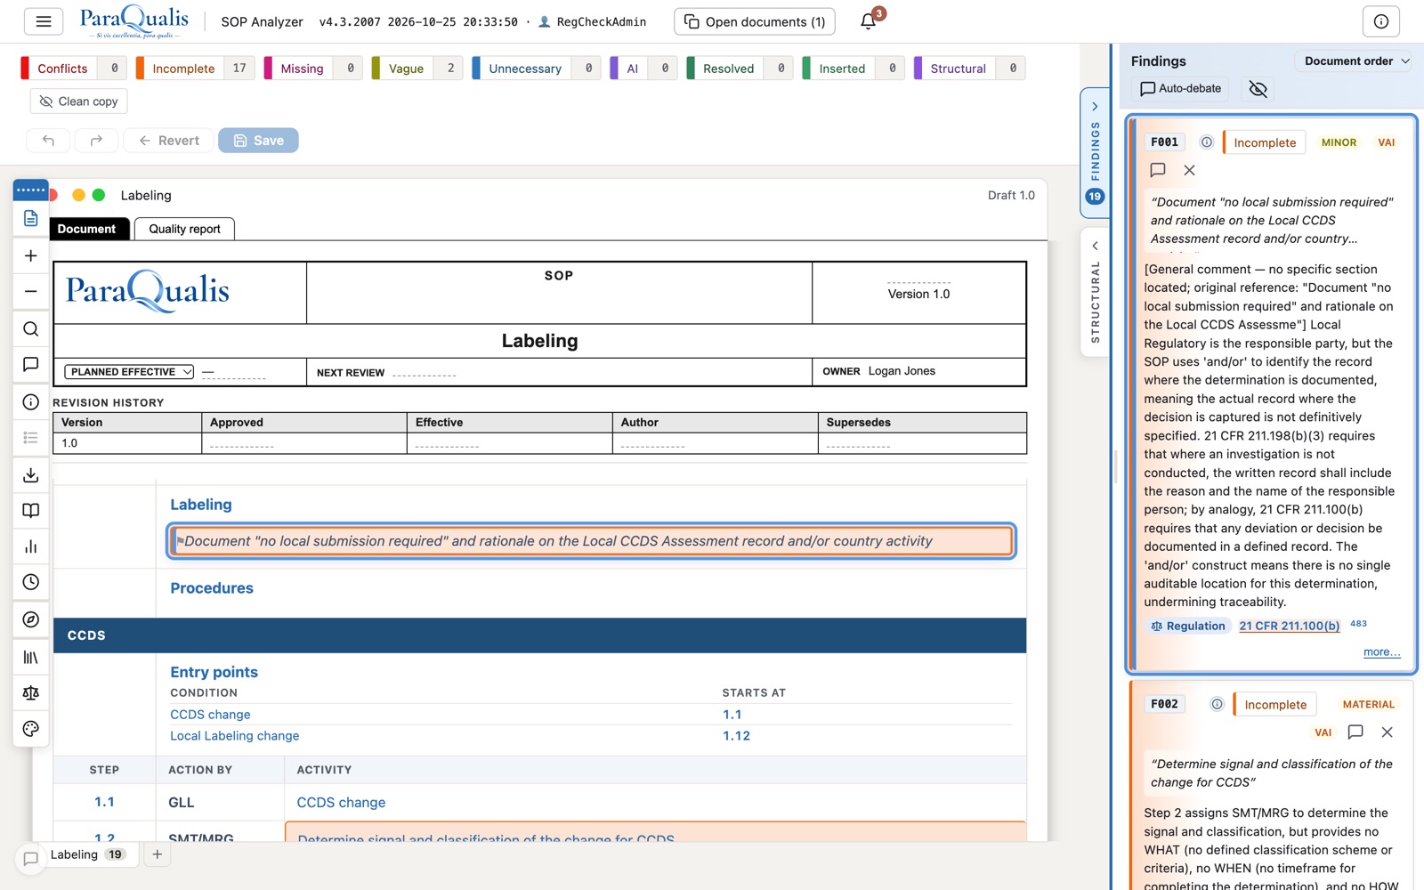The width and height of the screenshot is (1424, 890).
Task: Click the redo arrow icon
Action: tap(96, 141)
